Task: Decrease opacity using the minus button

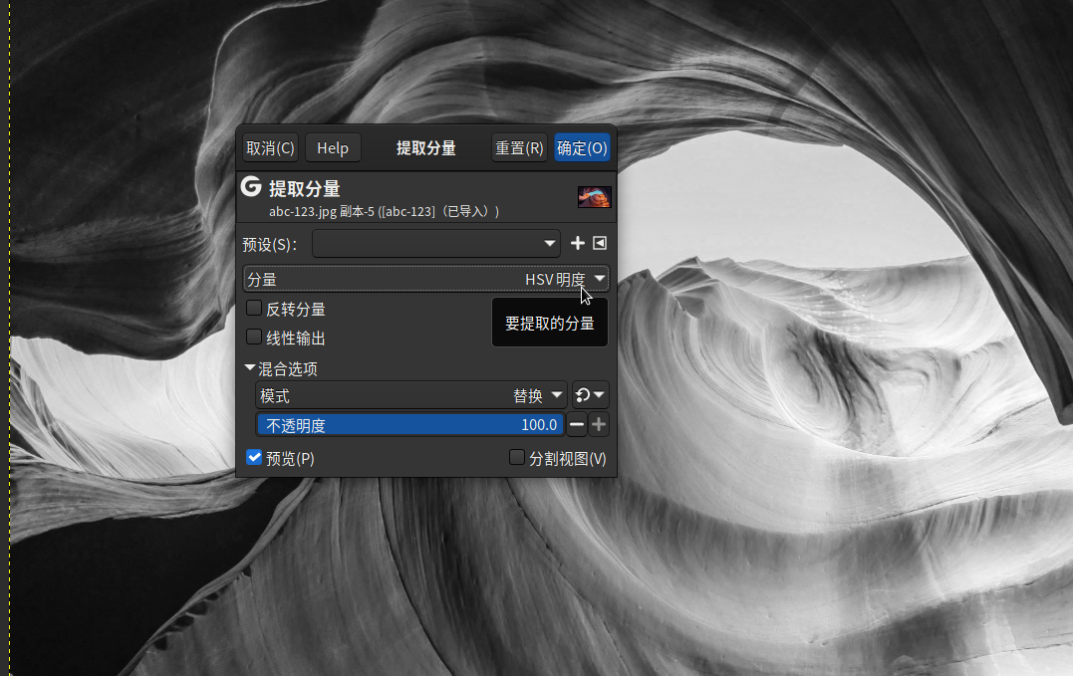Action: 576,424
